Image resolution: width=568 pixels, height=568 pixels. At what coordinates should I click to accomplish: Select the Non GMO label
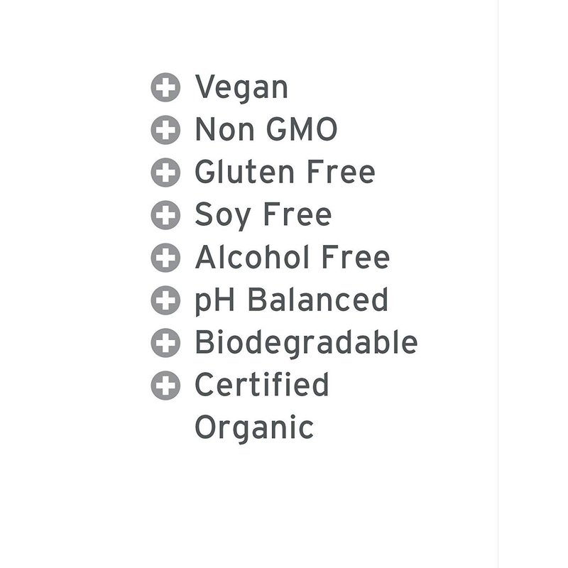pyautogui.click(x=266, y=131)
